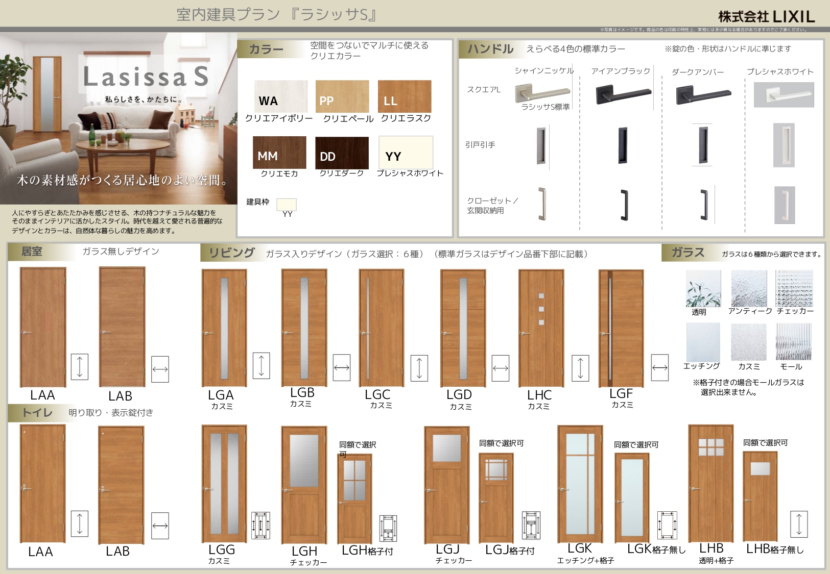
Task: Select the アンティーク glass sample
Action: (749, 288)
